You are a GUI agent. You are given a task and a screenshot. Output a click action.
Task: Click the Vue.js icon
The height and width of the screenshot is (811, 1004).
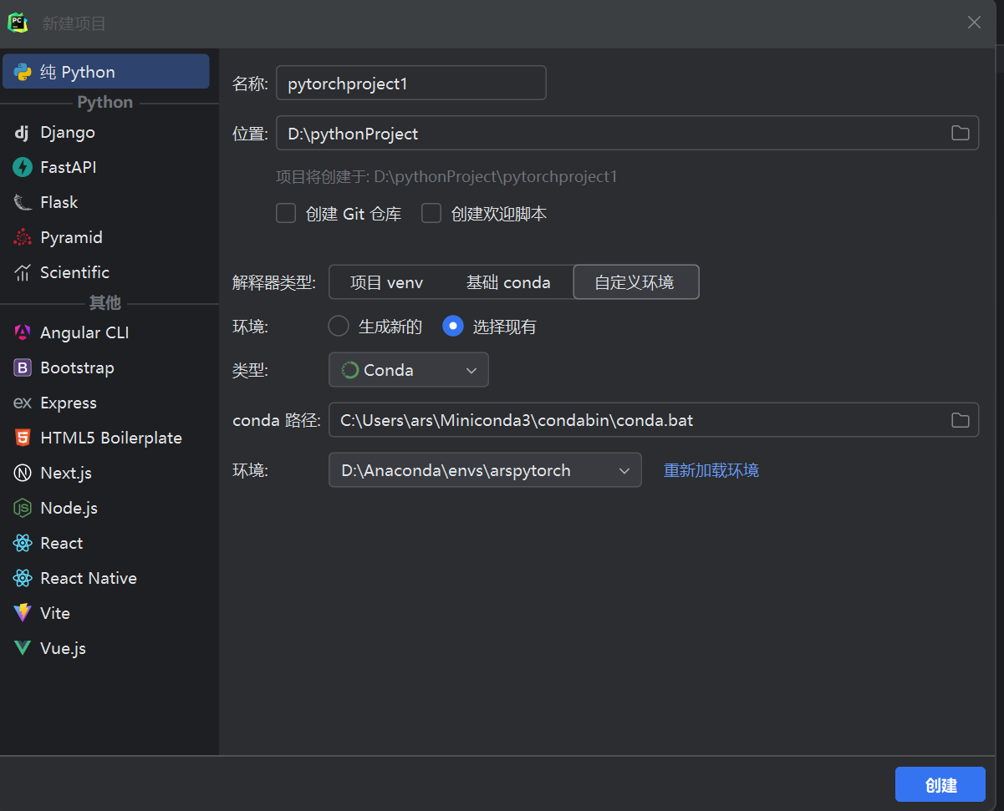[23, 648]
